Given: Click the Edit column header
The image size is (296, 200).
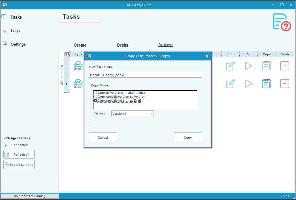Looking at the screenshot, I should coord(231,54).
